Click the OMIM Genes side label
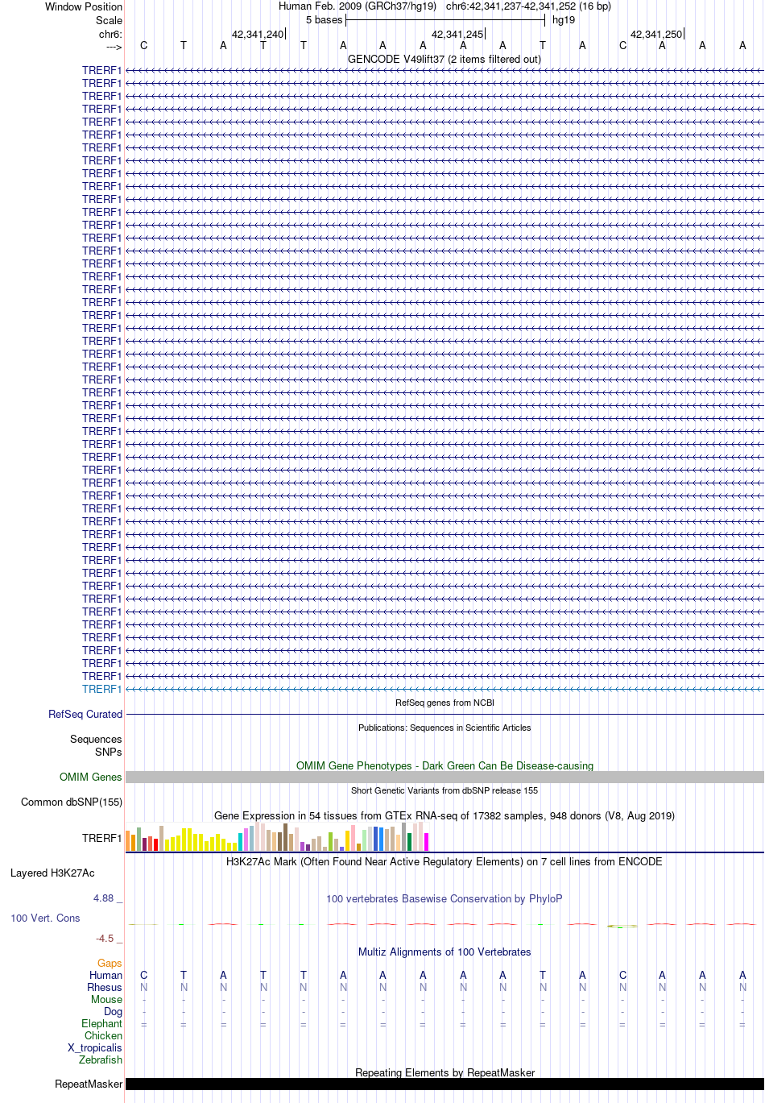Screen dimensions: 765x1103 [x=91, y=777]
